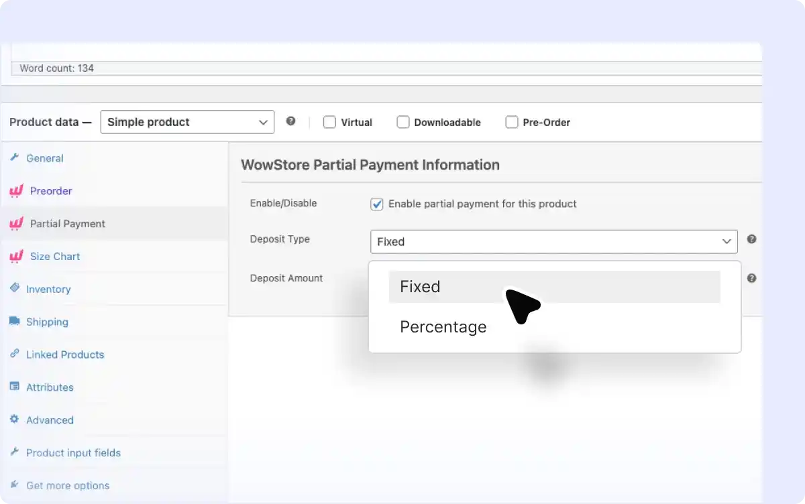Check the Pre-Order checkbox

click(512, 122)
